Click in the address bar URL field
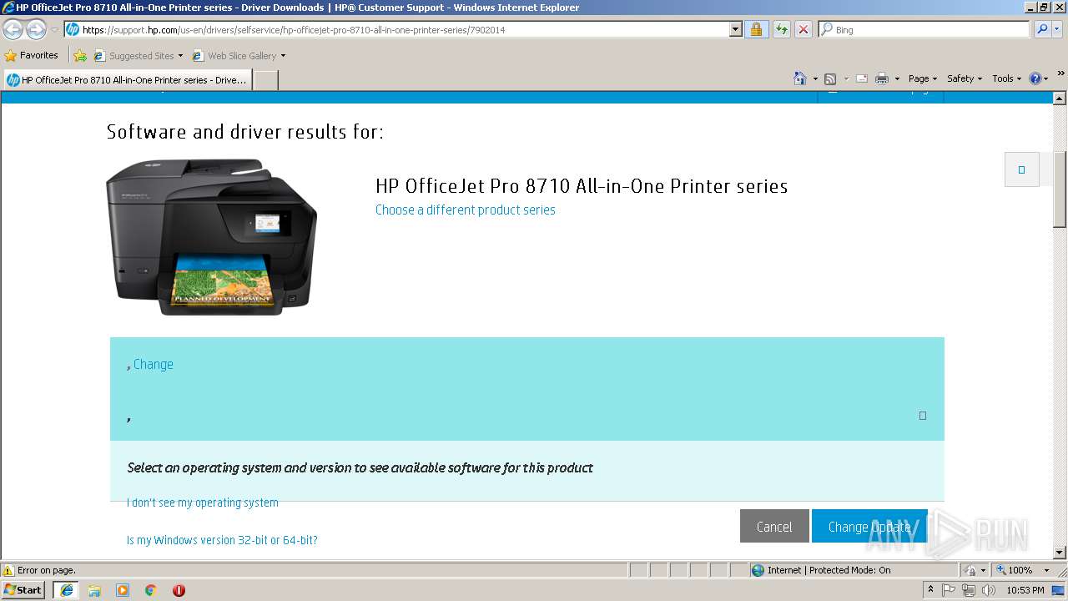 [x=405, y=29]
